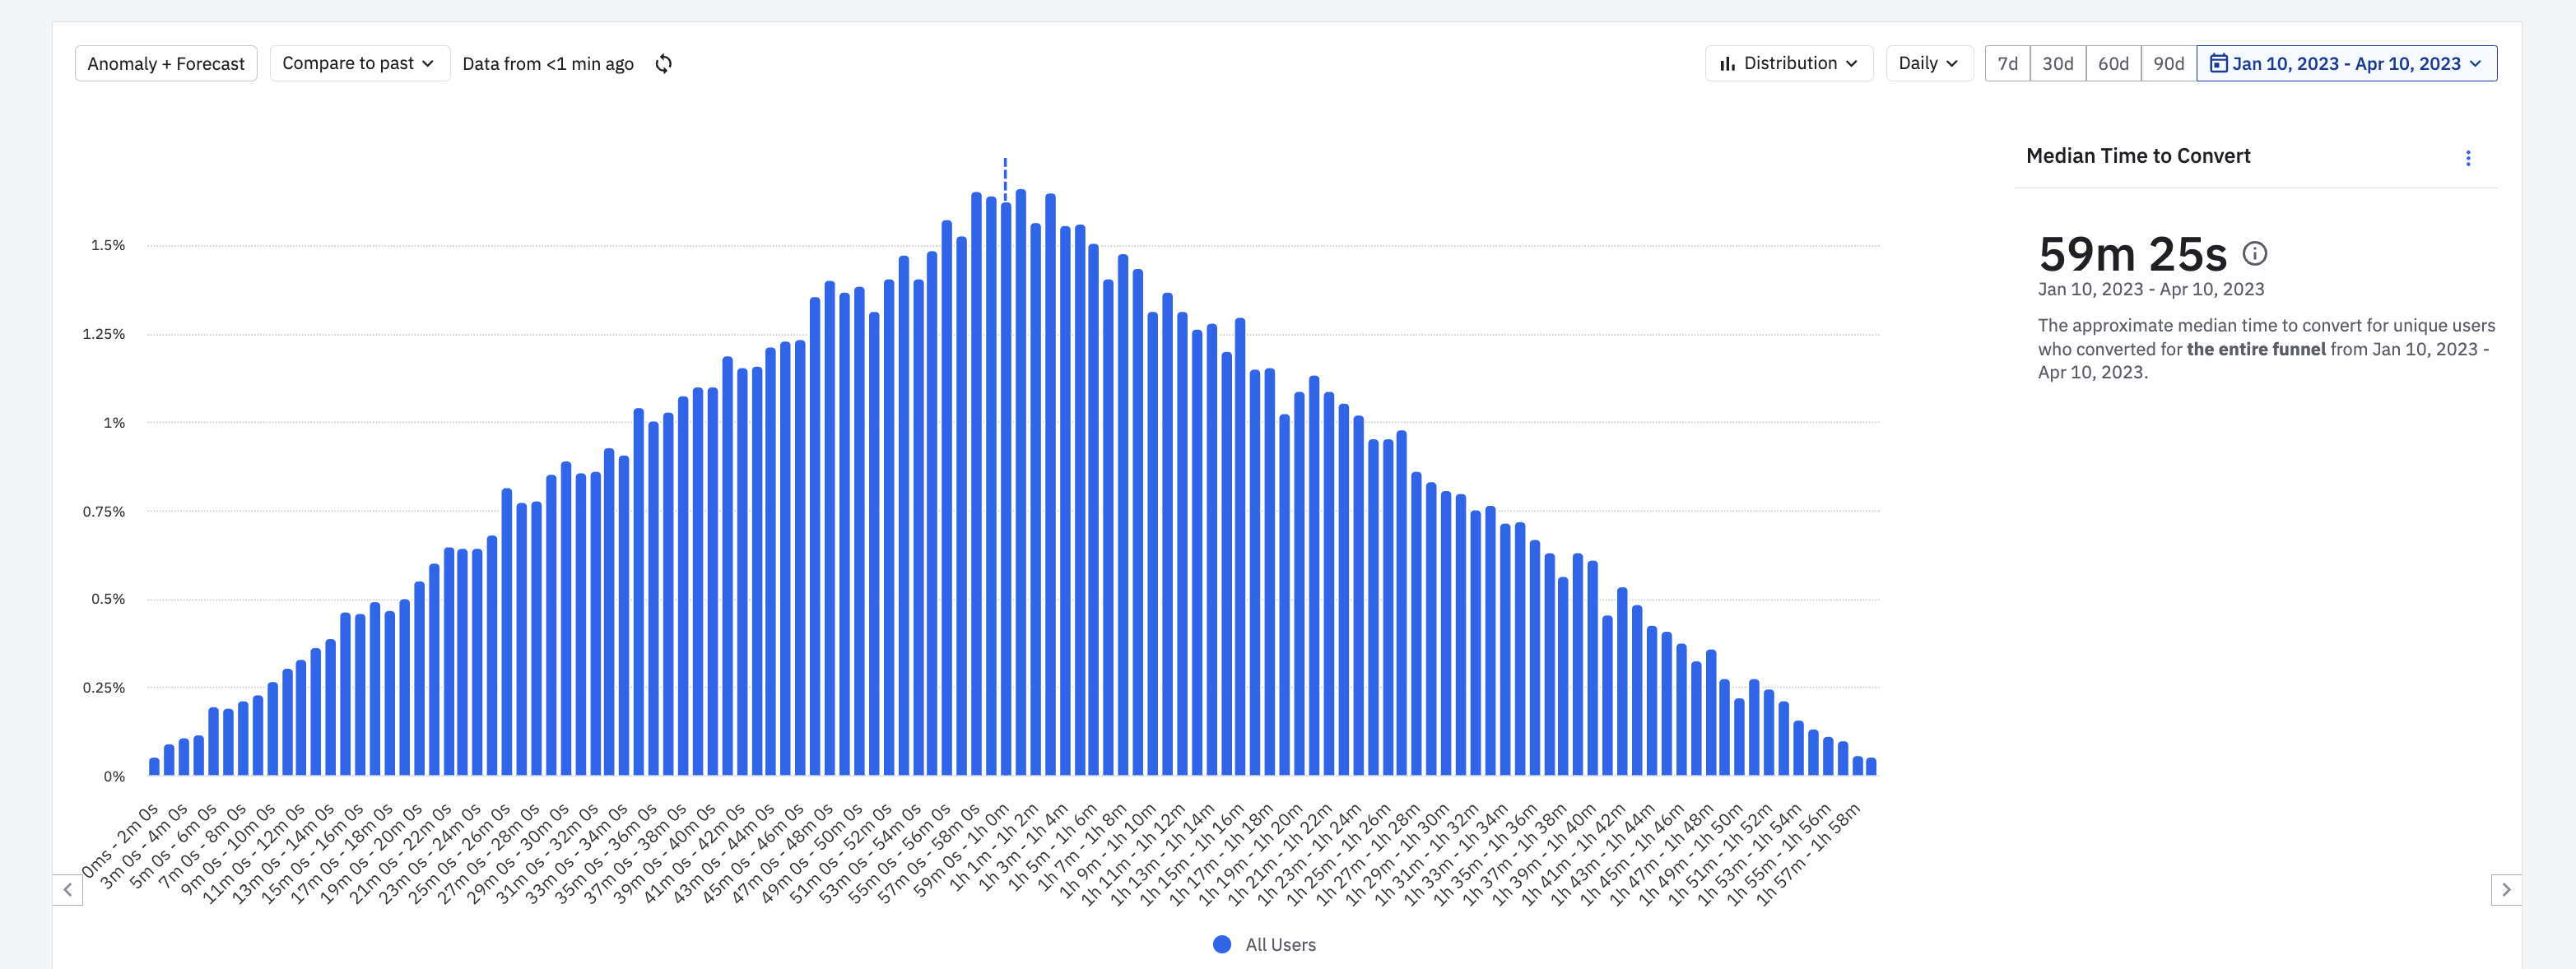This screenshot has width=2576, height=969.
Task: Switch to the 60d time range
Action: click(x=2112, y=64)
